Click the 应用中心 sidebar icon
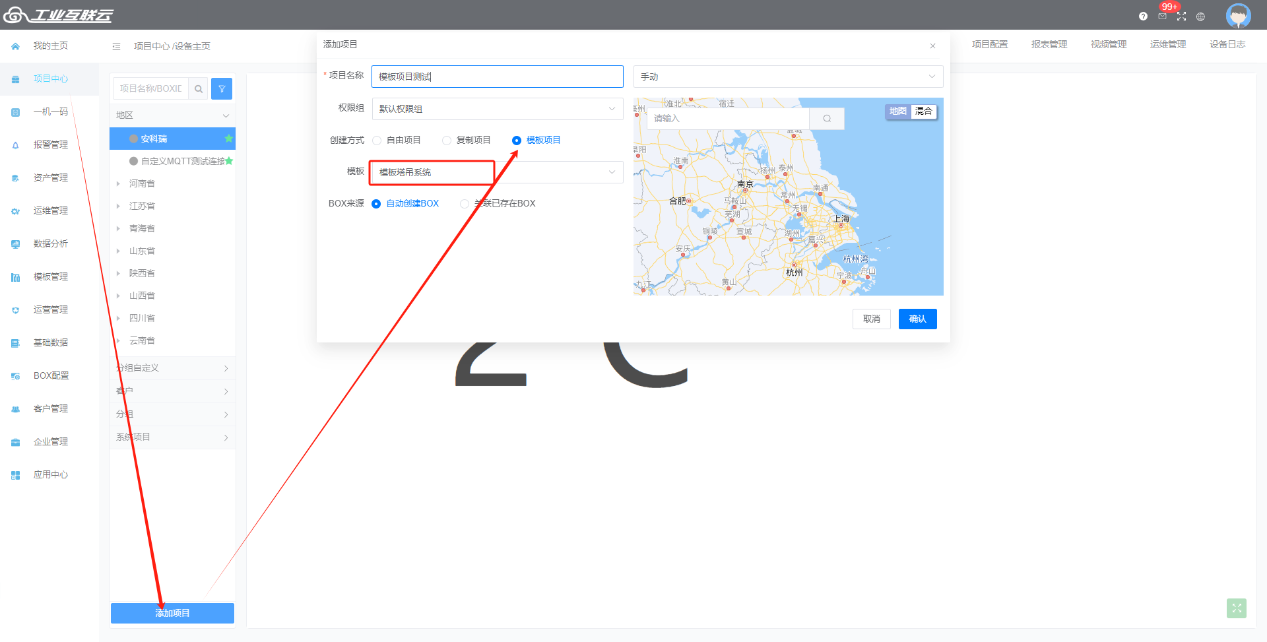Image resolution: width=1267 pixels, height=642 pixels. point(16,475)
